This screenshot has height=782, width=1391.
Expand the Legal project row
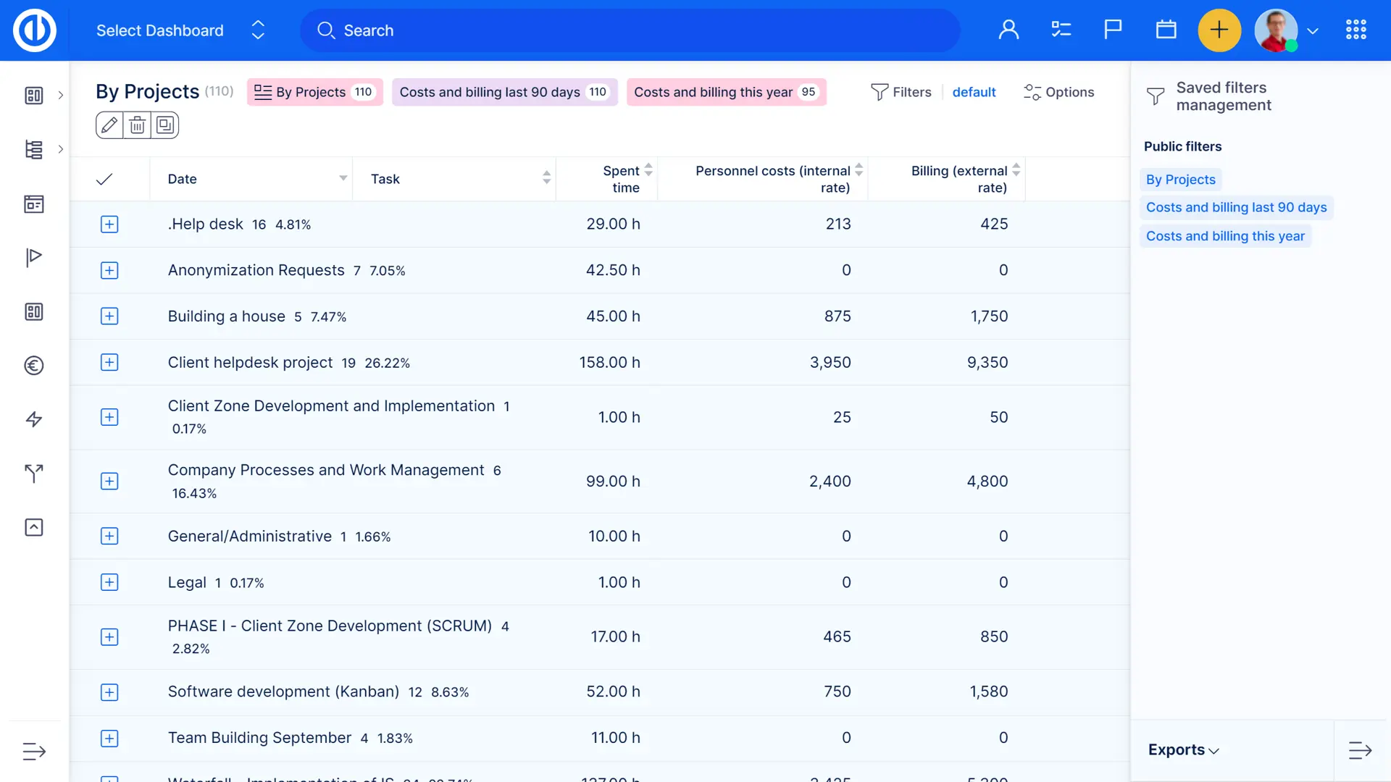109,582
